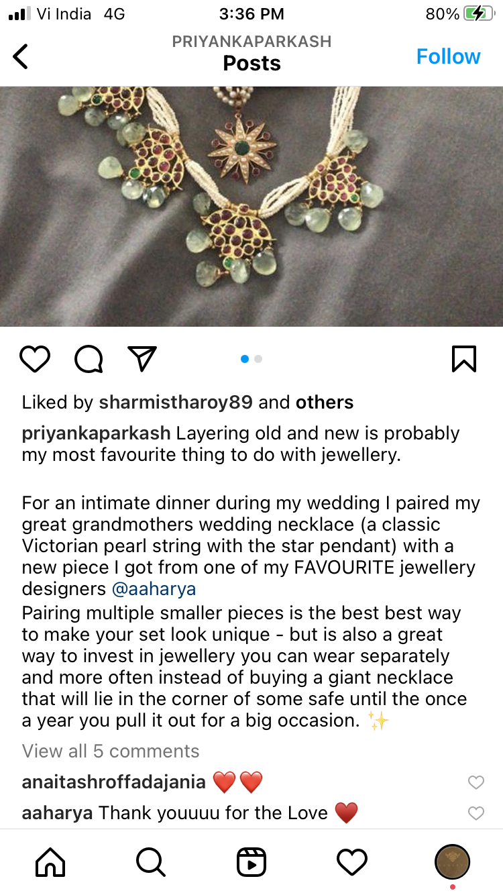Open the Search tab
Image resolution: width=503 pixels, height=895 pixels.
pos(151,862)
